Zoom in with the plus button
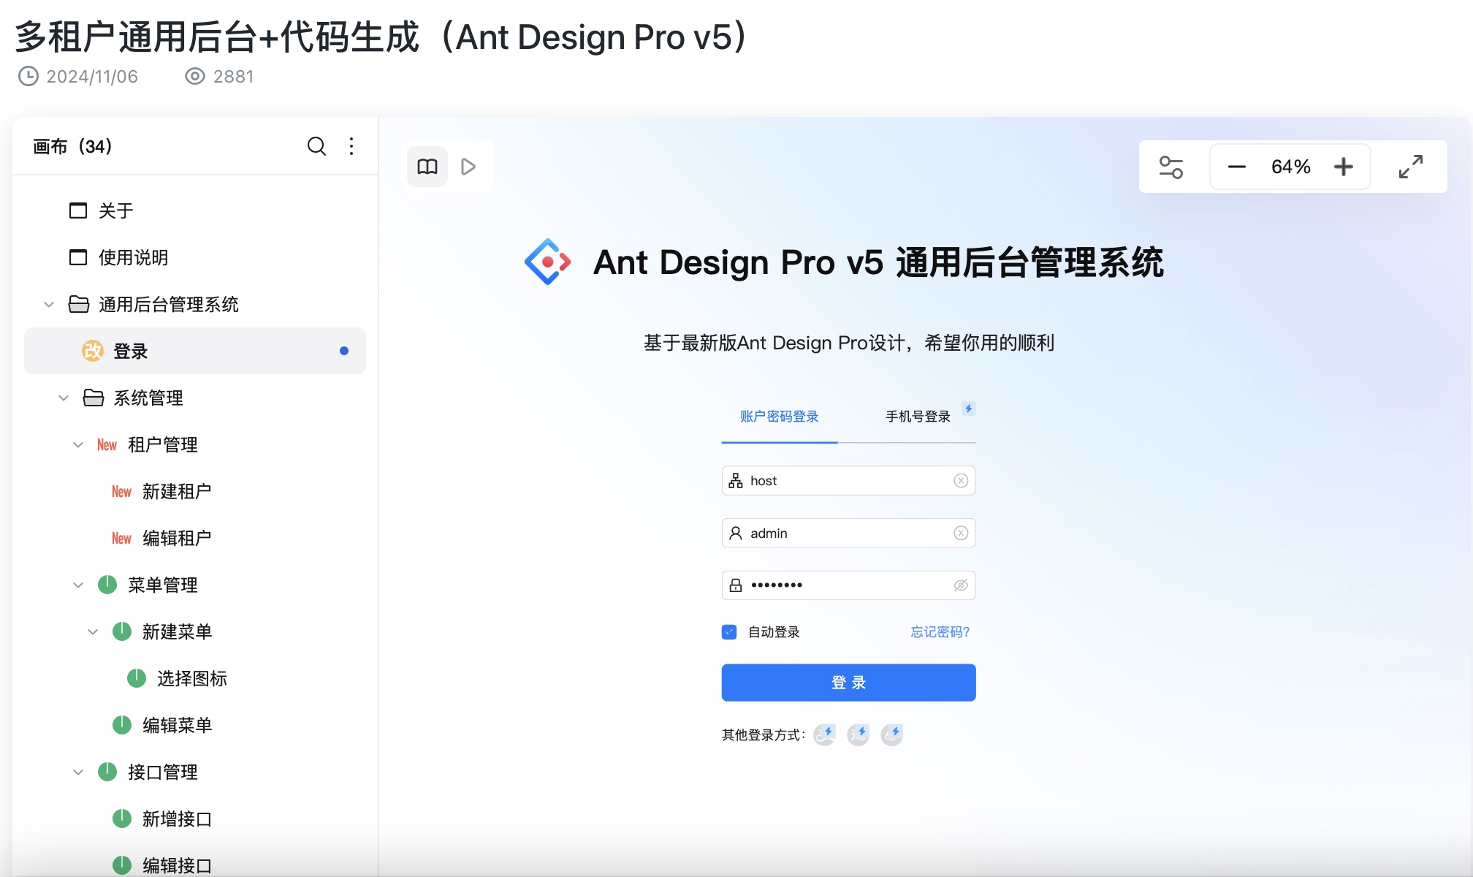This screenshot has width=1473, height=877. [x=1343, y=167]
